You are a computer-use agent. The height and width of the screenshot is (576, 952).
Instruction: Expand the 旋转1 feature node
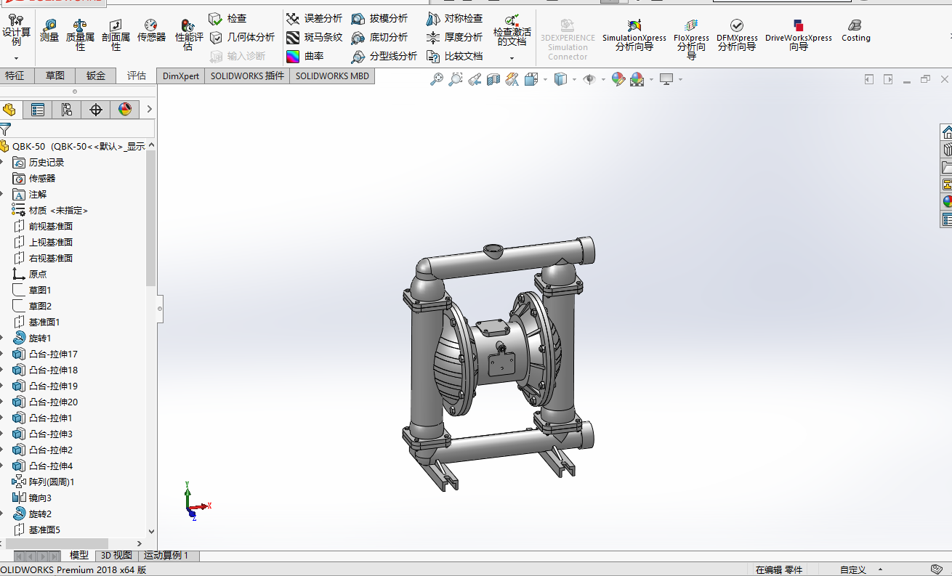click(x=2, y=338)
